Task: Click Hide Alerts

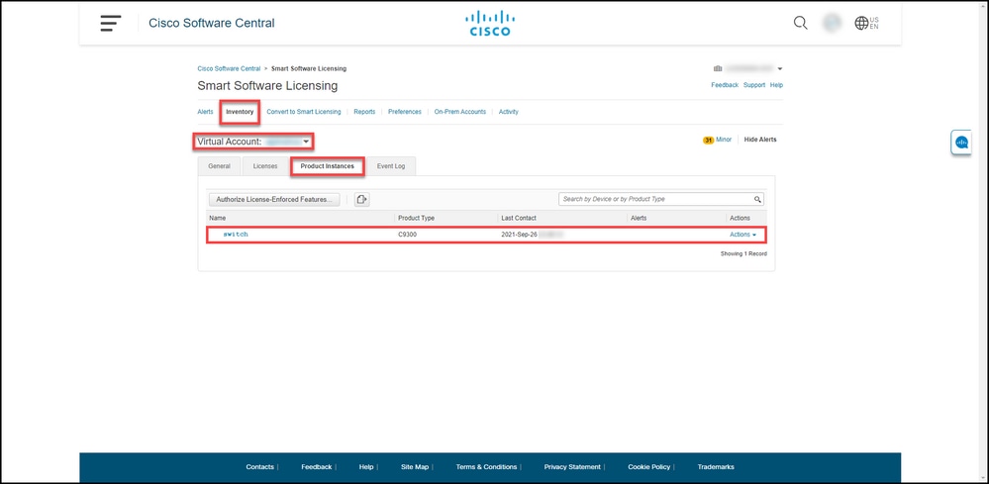Action: point(760,140)
